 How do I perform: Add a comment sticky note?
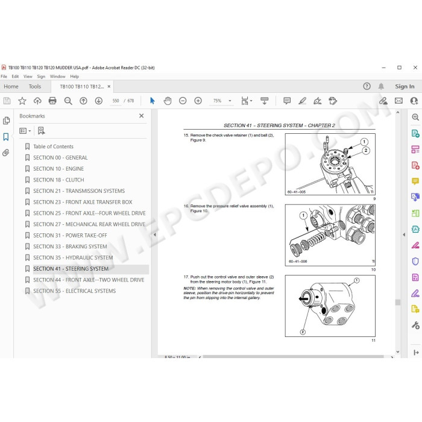(x=287, y=101)
